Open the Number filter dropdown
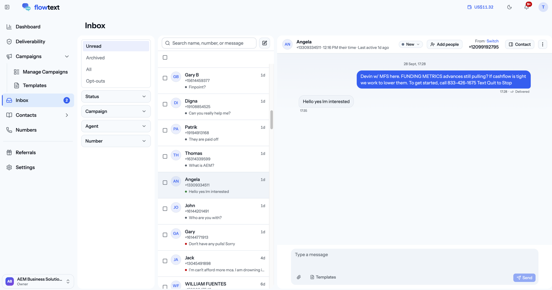Image resolution: width=552 pixels, height=290 pixels. [116, 141]
